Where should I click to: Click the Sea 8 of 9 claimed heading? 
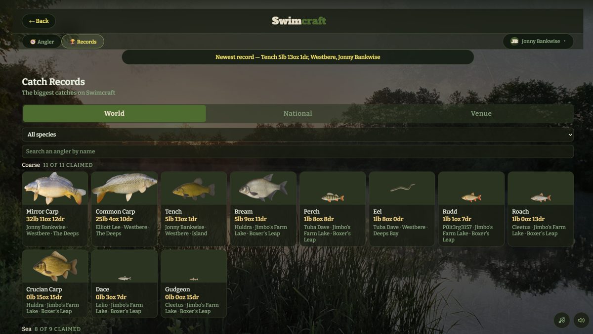coord(51,329)
